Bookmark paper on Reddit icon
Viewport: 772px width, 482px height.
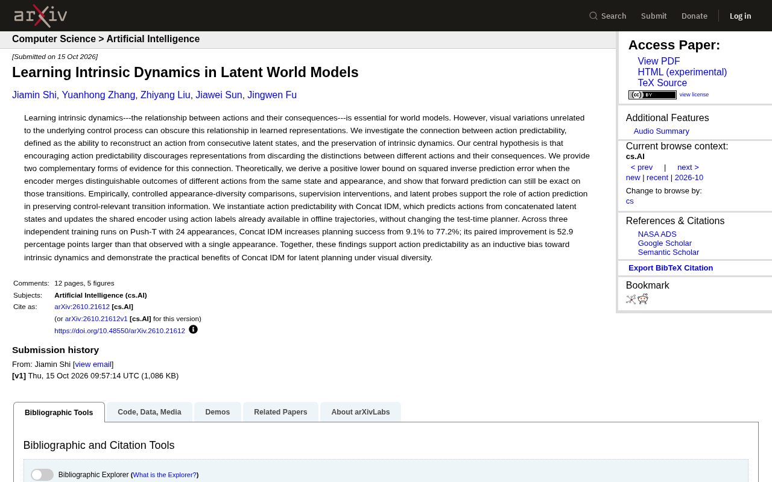643,299
